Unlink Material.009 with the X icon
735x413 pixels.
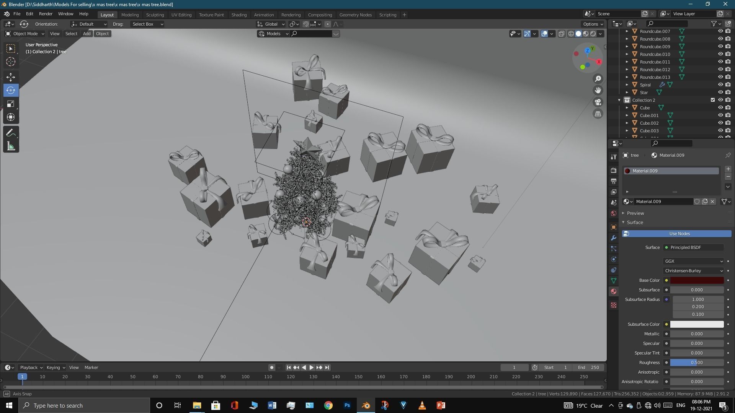tap(712, 202)
